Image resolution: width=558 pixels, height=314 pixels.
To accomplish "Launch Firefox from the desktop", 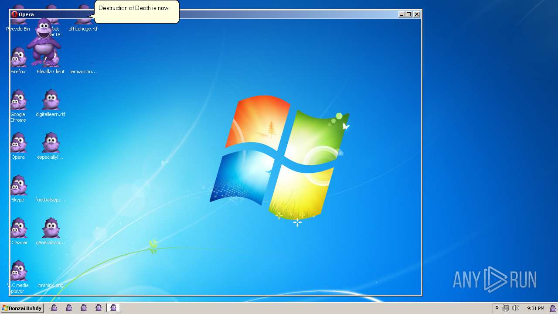I will pos(18,61).
